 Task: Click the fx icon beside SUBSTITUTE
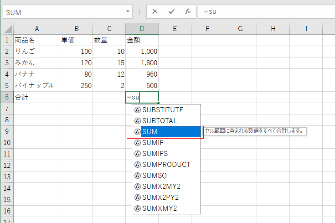click(137, 110)
